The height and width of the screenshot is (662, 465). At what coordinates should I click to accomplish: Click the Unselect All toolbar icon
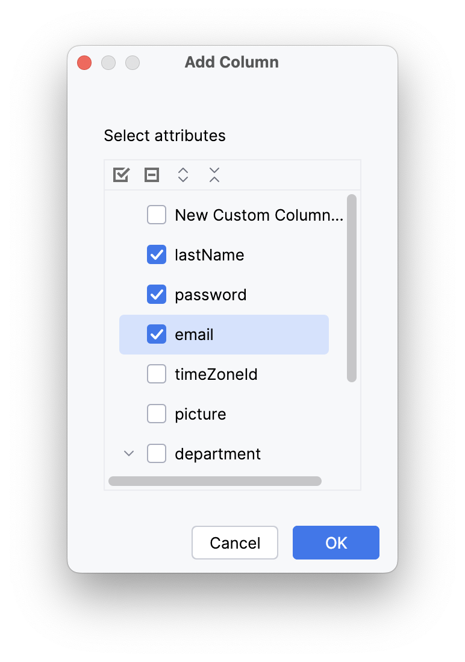tap(151, 174)
